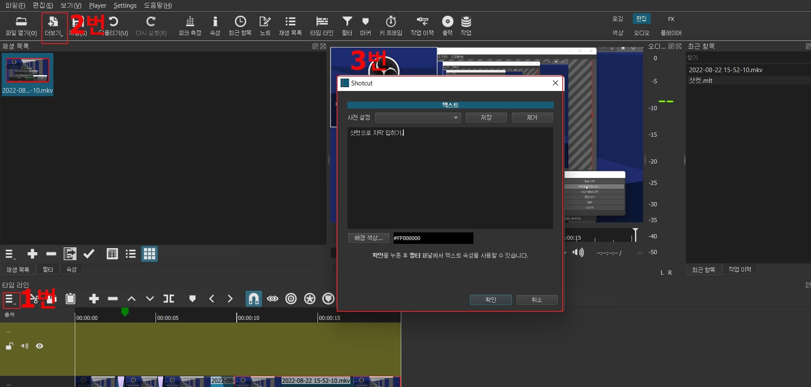
Task: Lock the timeline track
Action: pos(9,346)
